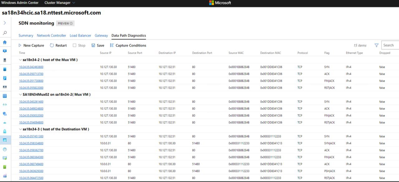Open the stacked database cylinders sidebar icon
Screen dimensions: 399x182
pos(5,69)
